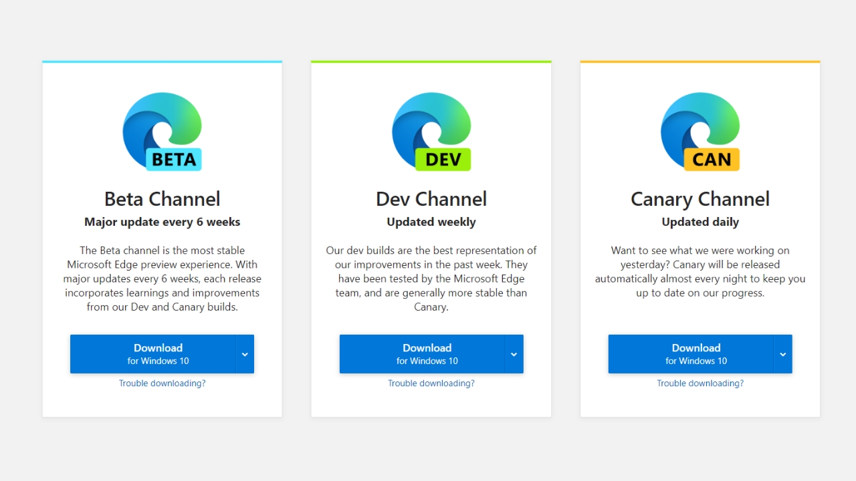Viewport: 856px width, 481px height.
Task: Click the DEV badge on the logo
Action: [443, 160]
